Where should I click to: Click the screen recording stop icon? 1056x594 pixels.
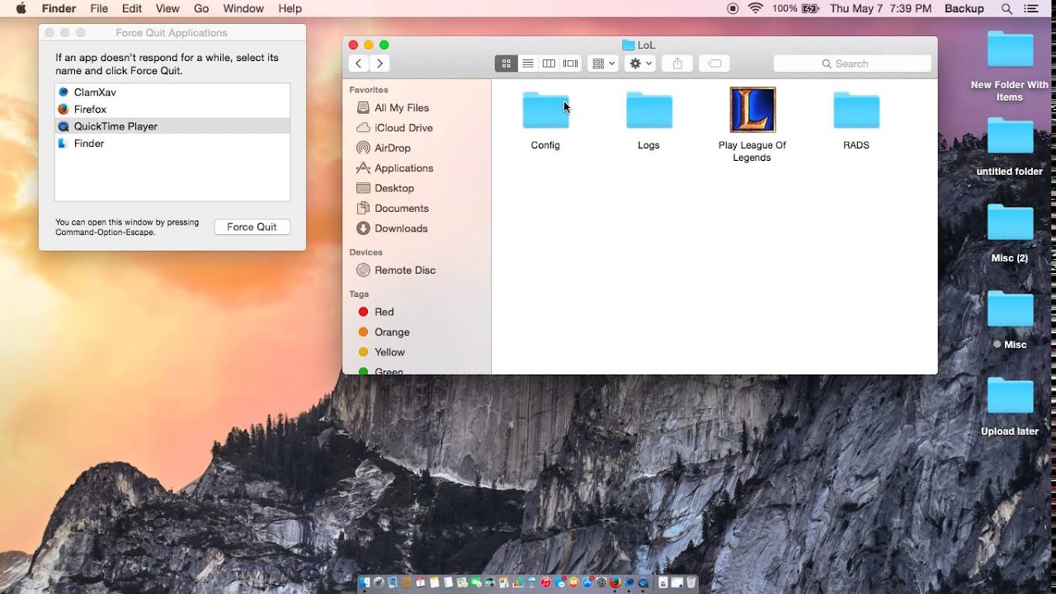(x=733, y=8)
